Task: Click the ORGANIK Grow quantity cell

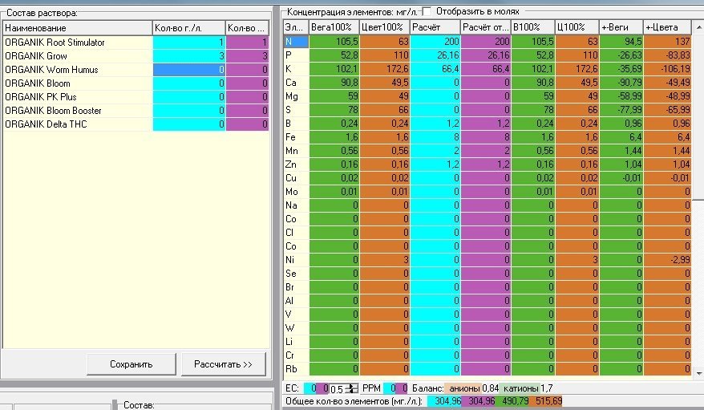Action: (x=189, y=56)
